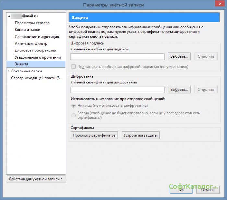This screenshot has width=227, height=200.
Task: Open Просмотр сертификатов window
Action: [x=94, y=136]
